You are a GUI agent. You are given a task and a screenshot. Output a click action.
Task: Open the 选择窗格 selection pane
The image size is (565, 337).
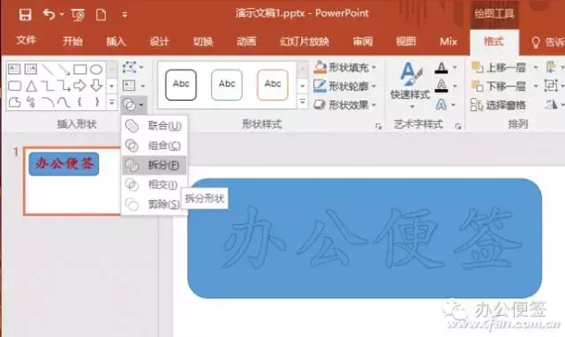point(498,105)
